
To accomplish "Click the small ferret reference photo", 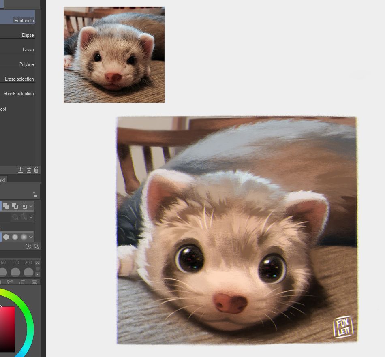I will tap(114, 55).
